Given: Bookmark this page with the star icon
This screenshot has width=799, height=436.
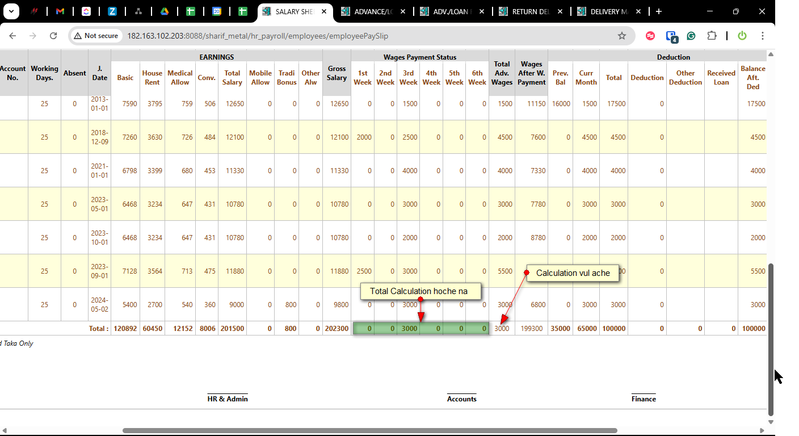Looking at the screenshot, I should (x=621, y=36).
